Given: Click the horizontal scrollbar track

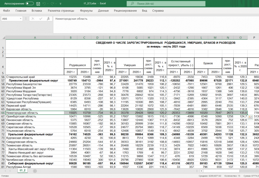Looking at the screenshot, I should click(x=249, y=171).
